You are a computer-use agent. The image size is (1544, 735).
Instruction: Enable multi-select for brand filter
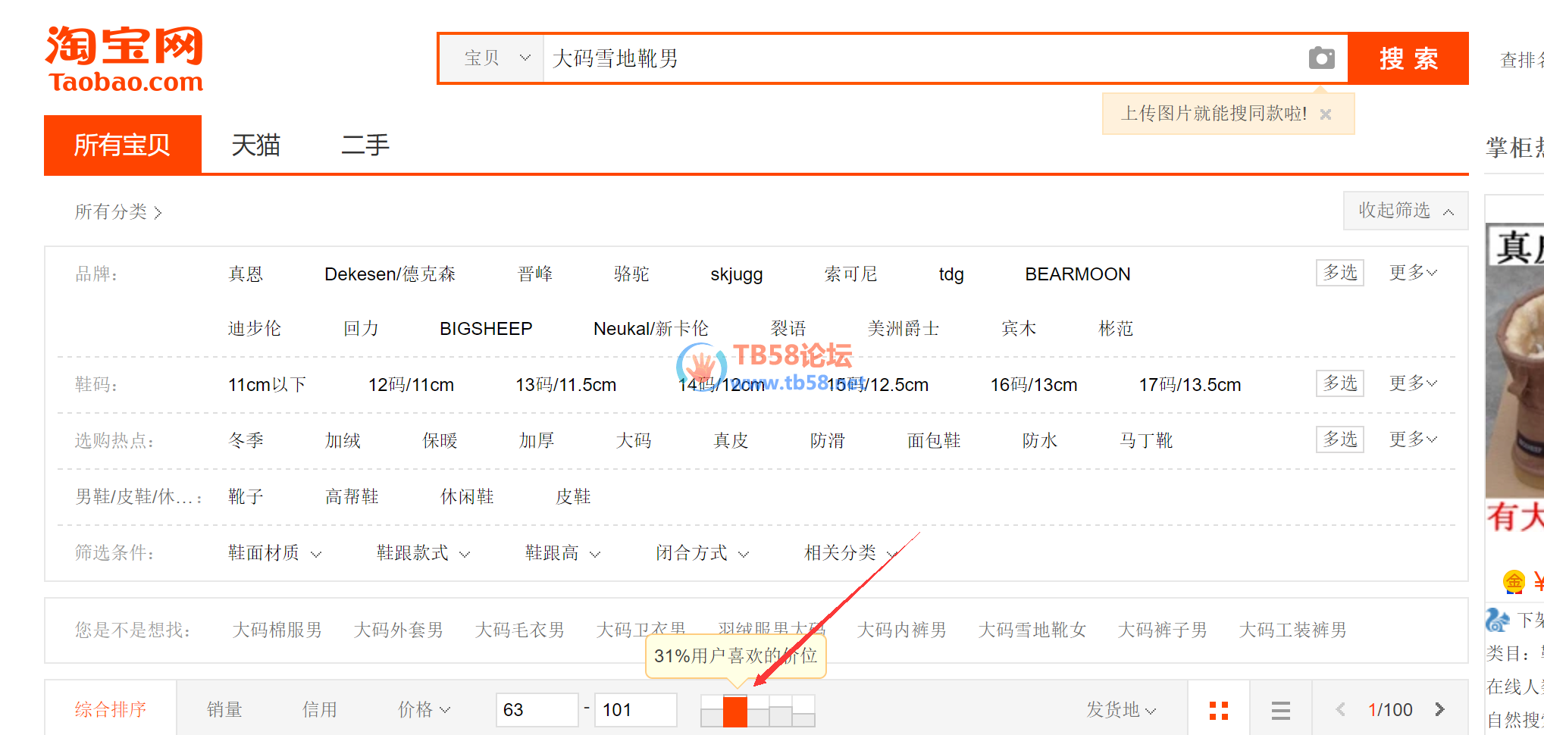click(x=1339, y=273)
